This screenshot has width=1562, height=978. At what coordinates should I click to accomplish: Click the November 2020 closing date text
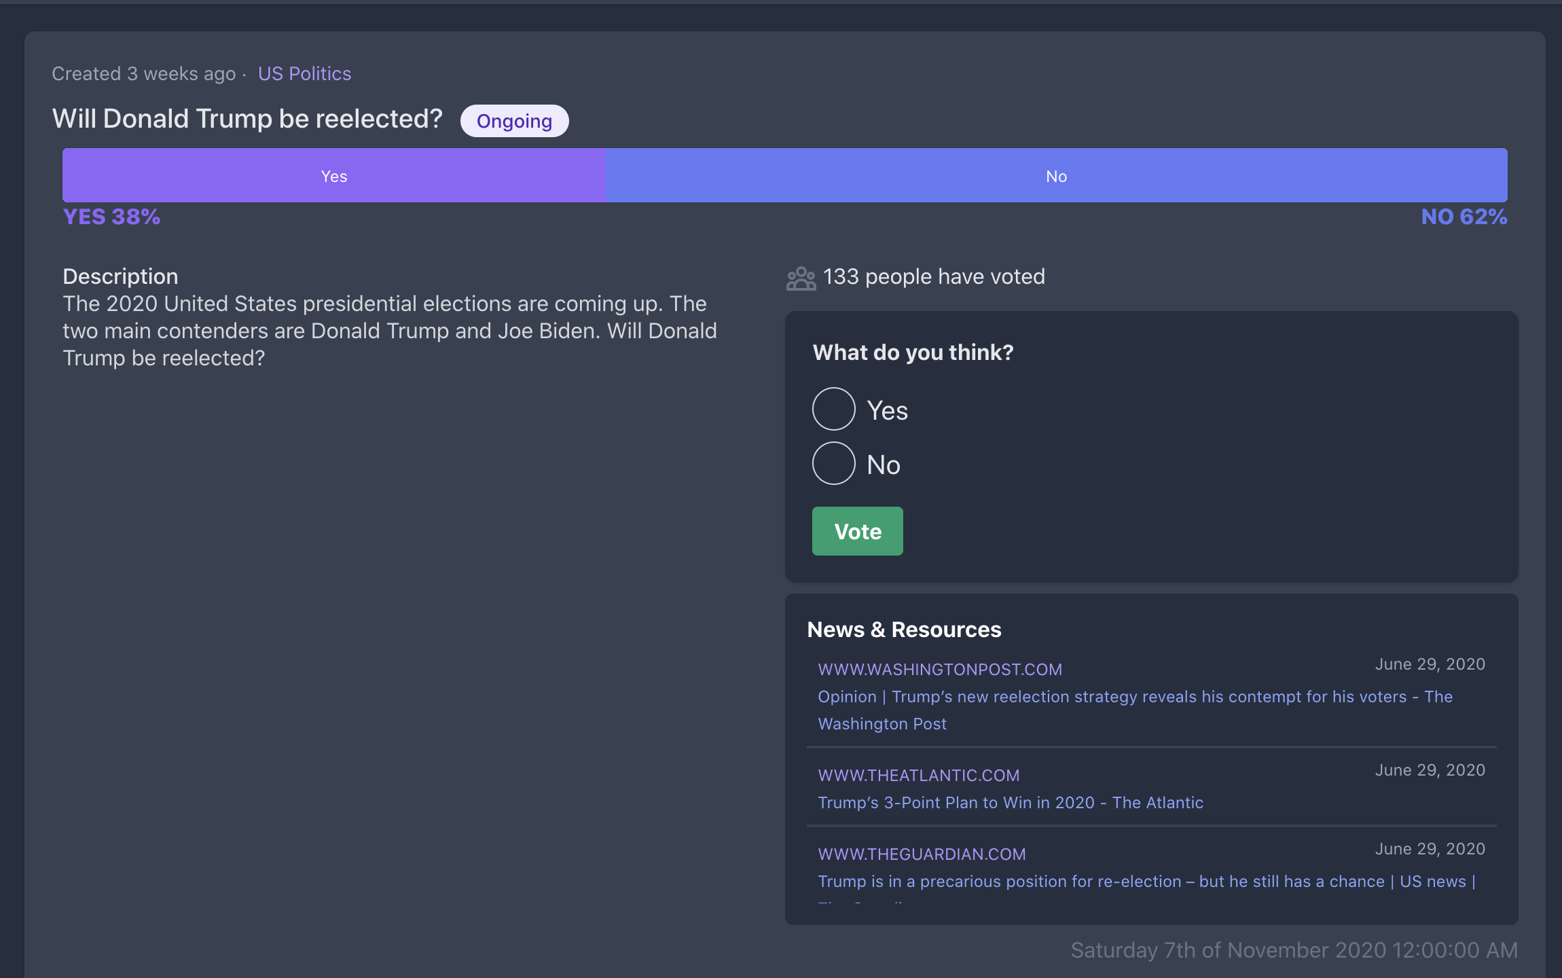[1293, 949]
